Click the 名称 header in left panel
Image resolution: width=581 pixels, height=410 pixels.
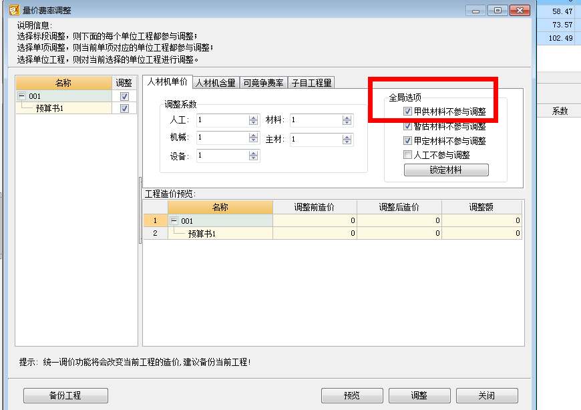coord(63,83)
